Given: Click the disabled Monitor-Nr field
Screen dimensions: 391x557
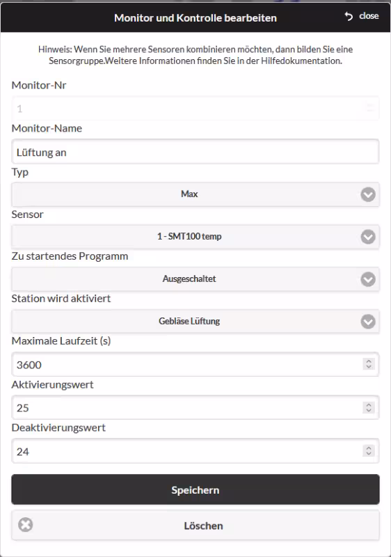Looking at the screenshot, I should click(x=195, y=108).
